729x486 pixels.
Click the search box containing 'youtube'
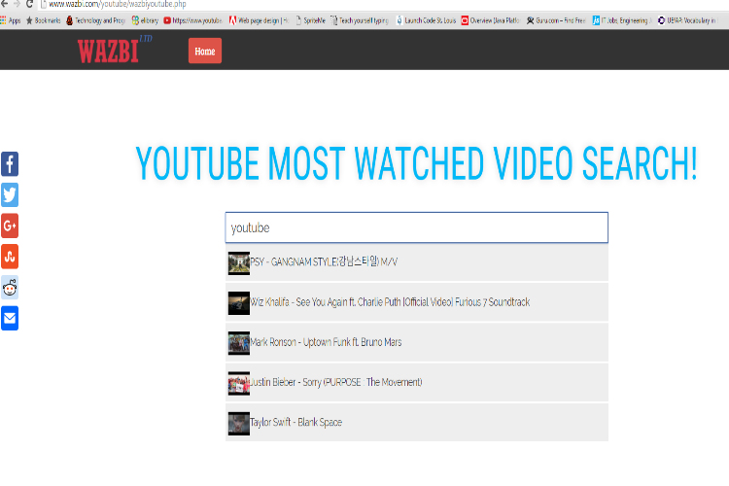pyautogui.click(x=416, y=227)
